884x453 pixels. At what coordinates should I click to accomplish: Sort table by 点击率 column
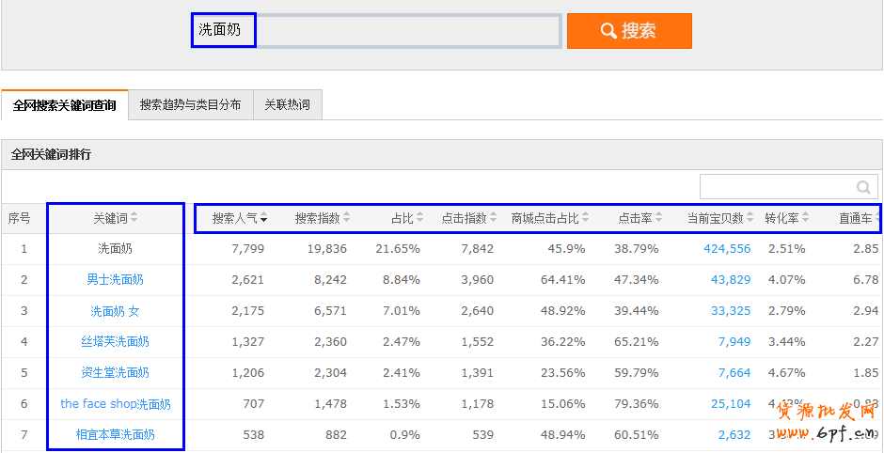tap(641, 218)
